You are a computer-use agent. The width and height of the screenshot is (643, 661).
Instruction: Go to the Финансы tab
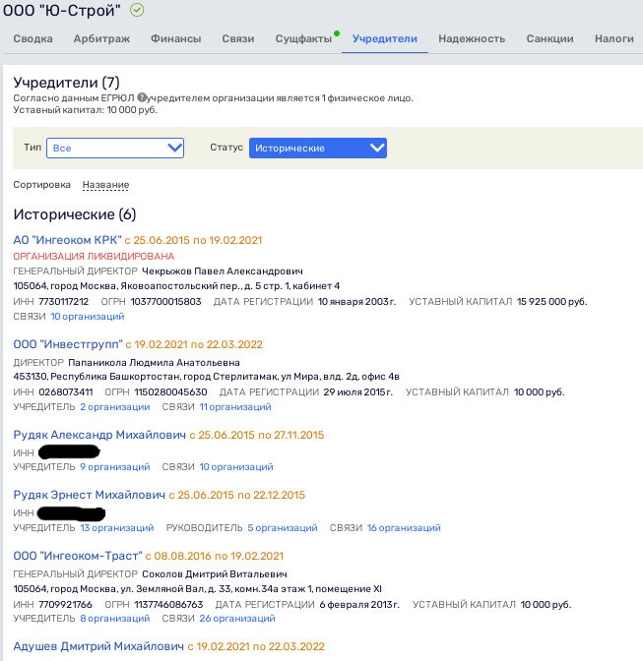coord(175,39)
